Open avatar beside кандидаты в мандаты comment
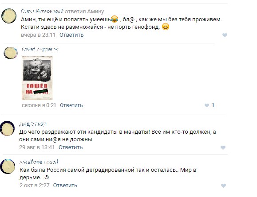Screen dimensions: 257x197 tap(8, 128)
